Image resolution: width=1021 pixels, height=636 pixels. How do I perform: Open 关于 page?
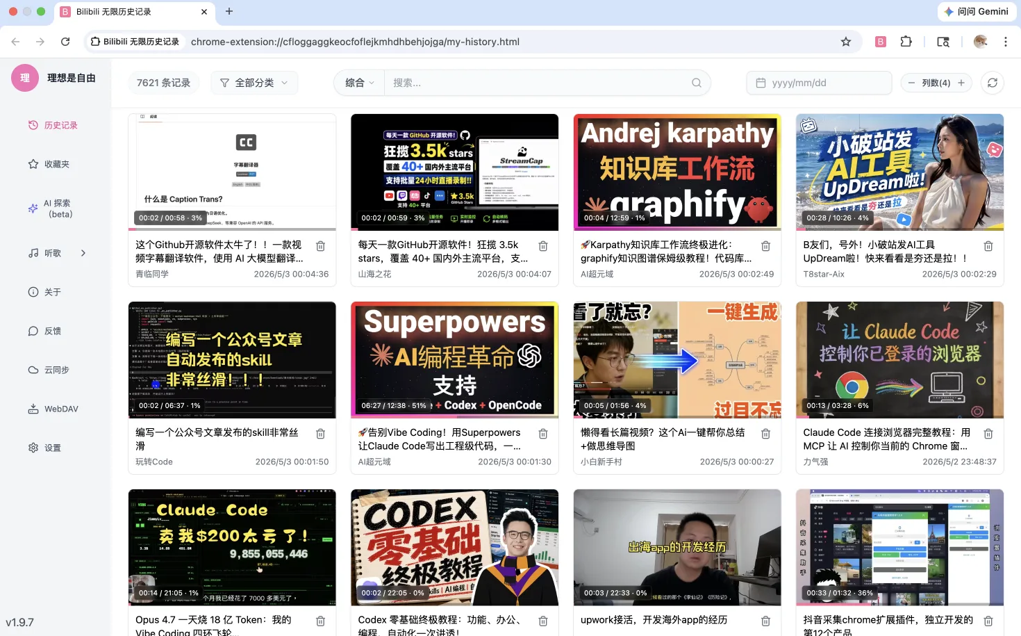[44, 292]
